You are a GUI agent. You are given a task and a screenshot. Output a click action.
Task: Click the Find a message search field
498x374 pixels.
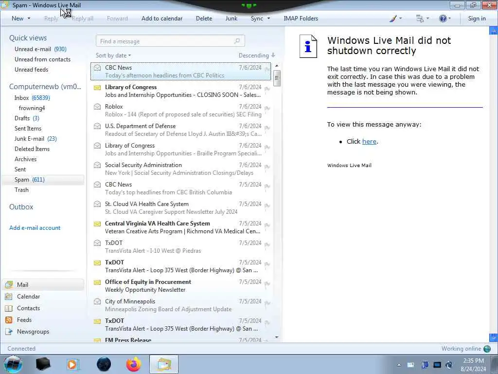point(170,41)
